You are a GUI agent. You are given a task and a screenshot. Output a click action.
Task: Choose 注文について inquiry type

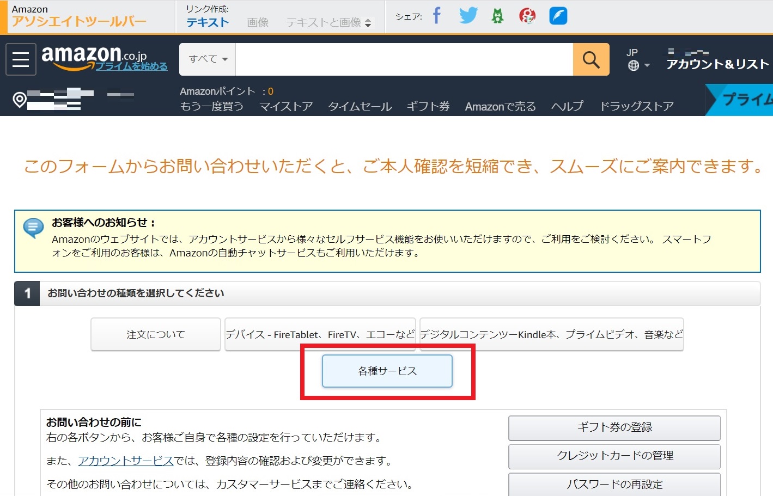pos(156,334)
